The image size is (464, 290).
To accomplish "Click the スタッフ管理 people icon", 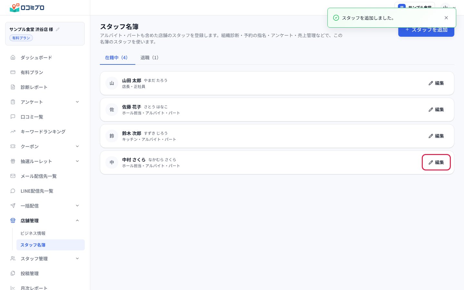I will 13,258.
